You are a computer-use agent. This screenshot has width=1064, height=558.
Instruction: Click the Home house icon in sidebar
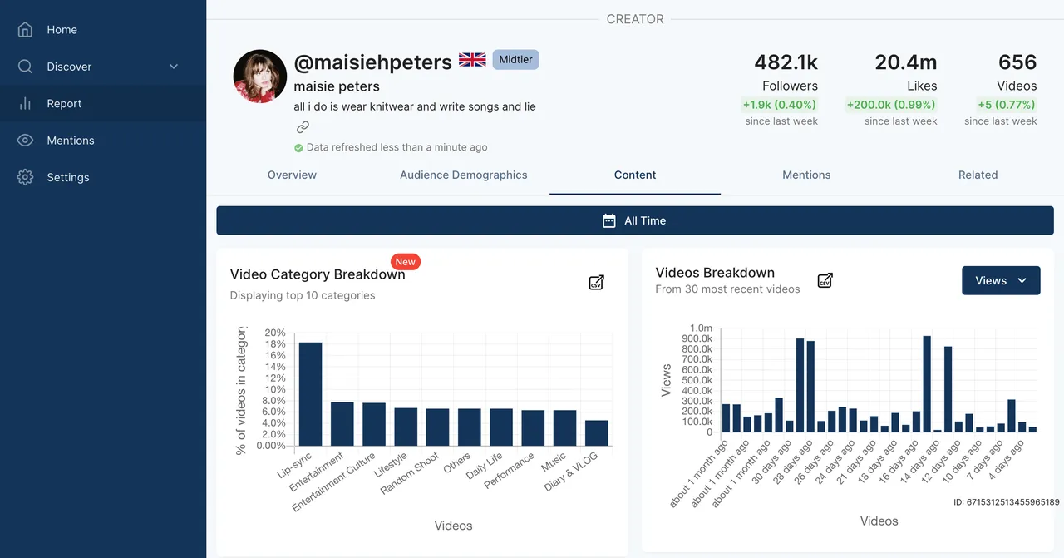click(x=25, y=29)
